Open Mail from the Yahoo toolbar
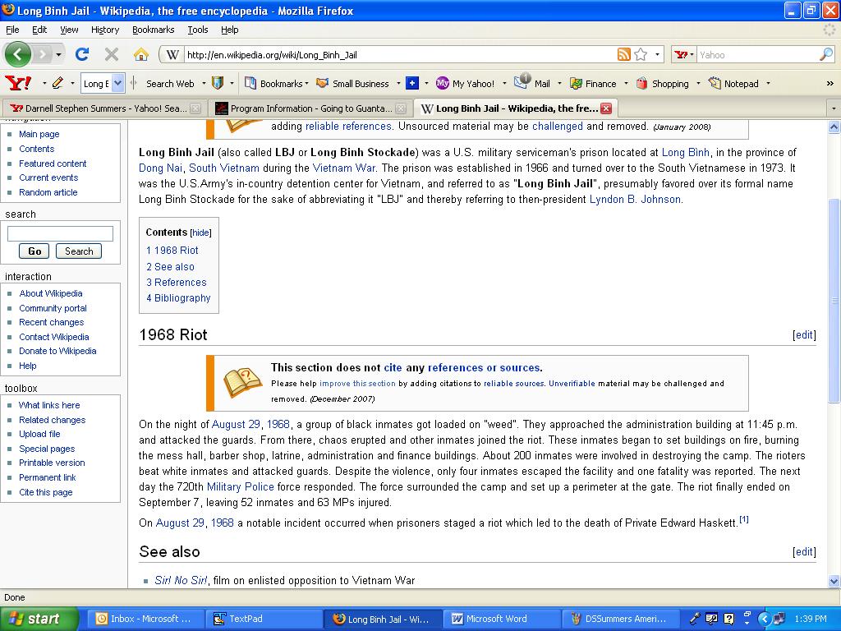841x631 pixels. (533, 83)
